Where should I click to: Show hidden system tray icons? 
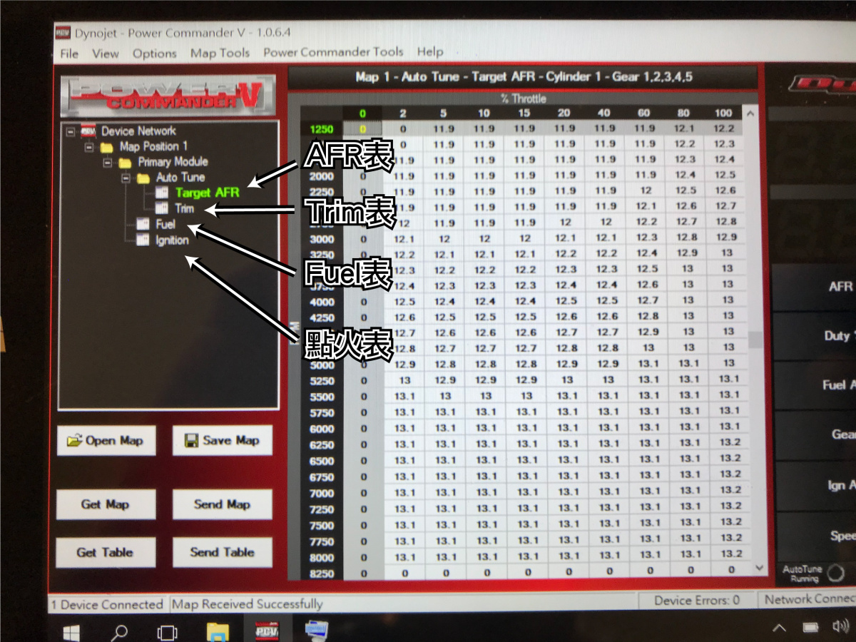[780, 628]
